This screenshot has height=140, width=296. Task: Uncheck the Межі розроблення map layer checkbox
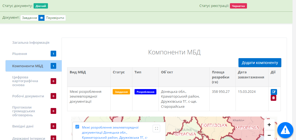77,127
